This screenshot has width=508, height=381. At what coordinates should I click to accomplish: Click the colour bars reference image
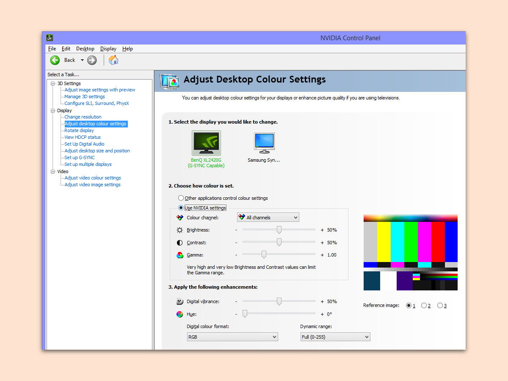(x=411, y=252)
